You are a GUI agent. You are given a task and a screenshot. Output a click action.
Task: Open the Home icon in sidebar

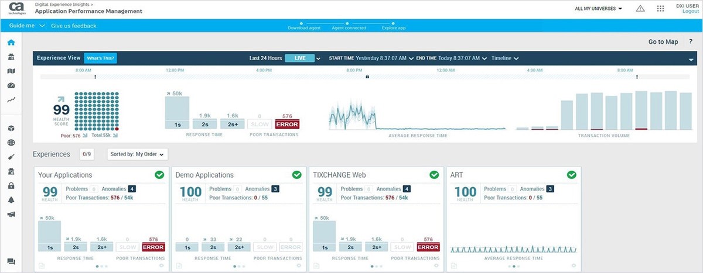[11, 43]
